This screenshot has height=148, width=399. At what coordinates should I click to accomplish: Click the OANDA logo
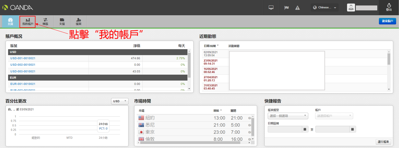click(x=18, y=8)
